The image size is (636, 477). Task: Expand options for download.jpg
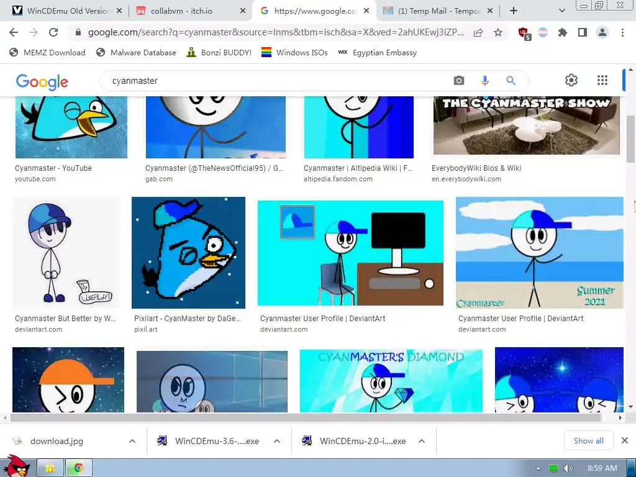132,441
